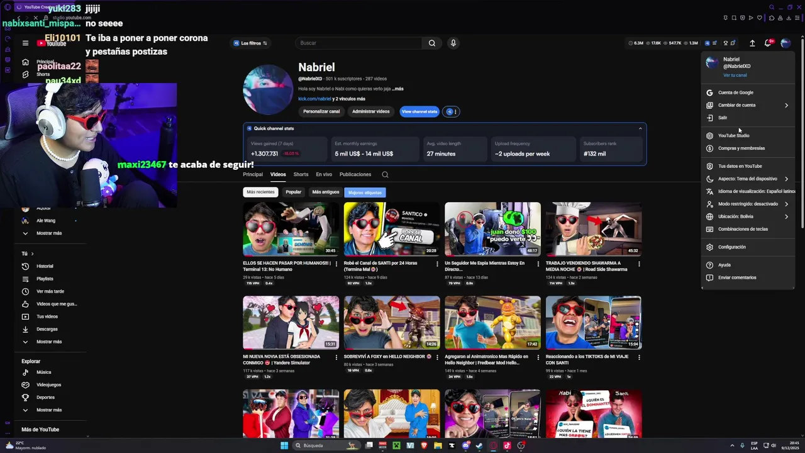The width and height of the screenshot is (805, 453).
Task: Filter videos by Popular chip
Action: click(x=294, y=192)
